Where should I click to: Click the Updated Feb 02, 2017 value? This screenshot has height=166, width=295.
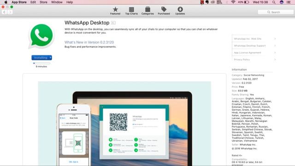point(250,79)
